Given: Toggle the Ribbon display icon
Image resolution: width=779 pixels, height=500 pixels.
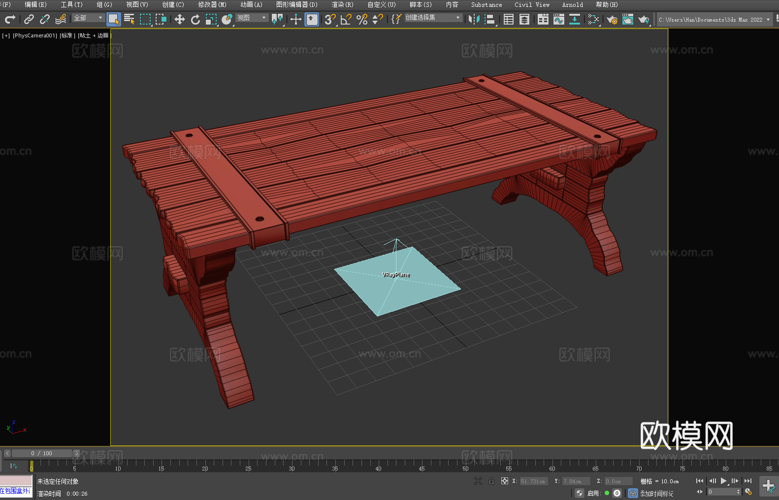Looking at the screenshot, I should point(543,19).
